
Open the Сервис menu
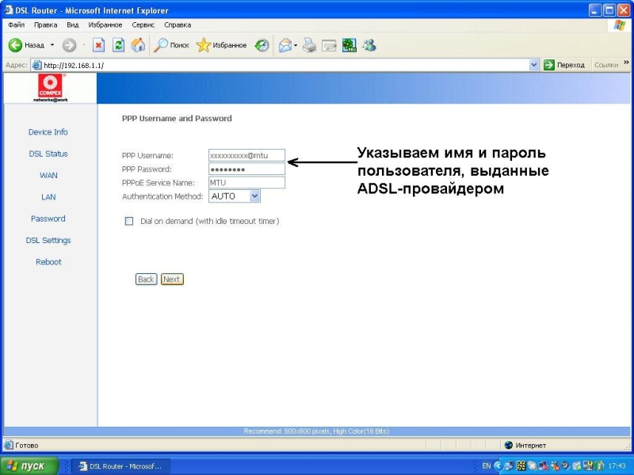pos(143,25)
